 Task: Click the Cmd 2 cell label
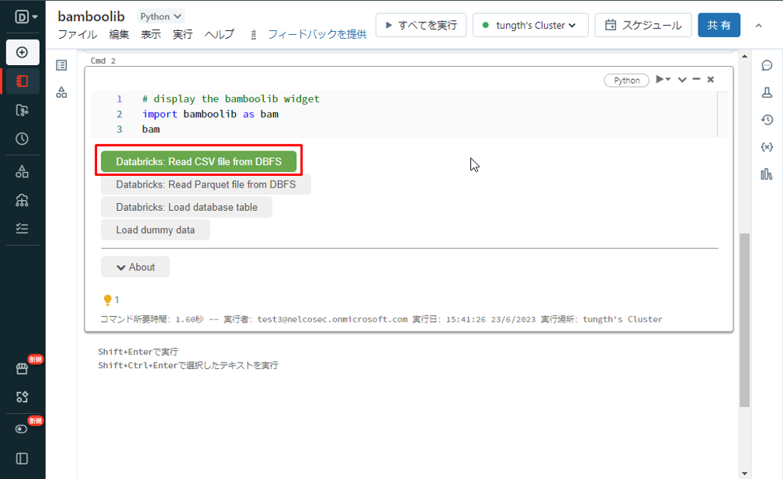(x=103, y=61)
